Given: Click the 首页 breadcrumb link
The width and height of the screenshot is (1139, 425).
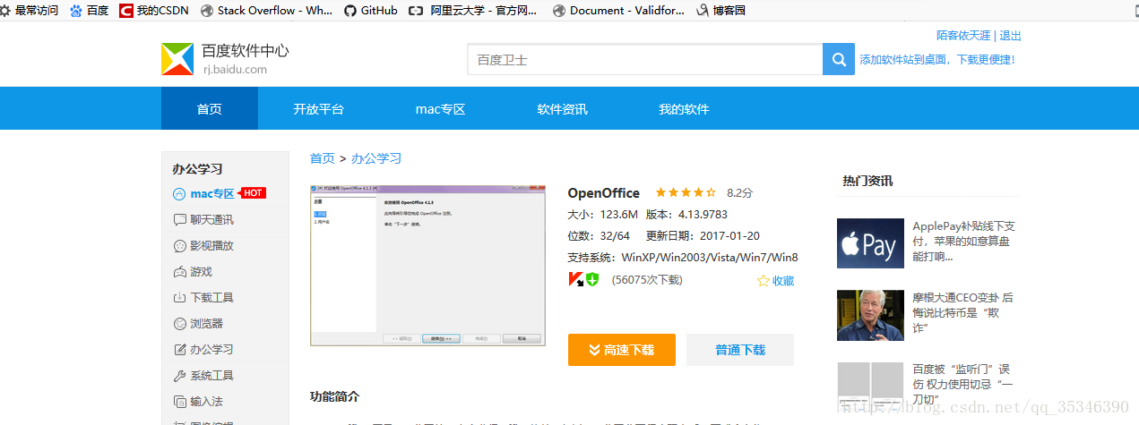Looking at the screenshot, I should coord(322,158).
